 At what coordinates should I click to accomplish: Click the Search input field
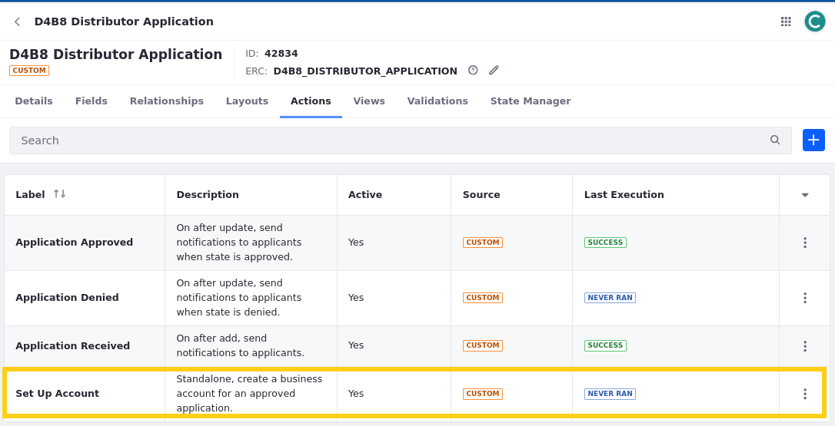coord(384,140)
